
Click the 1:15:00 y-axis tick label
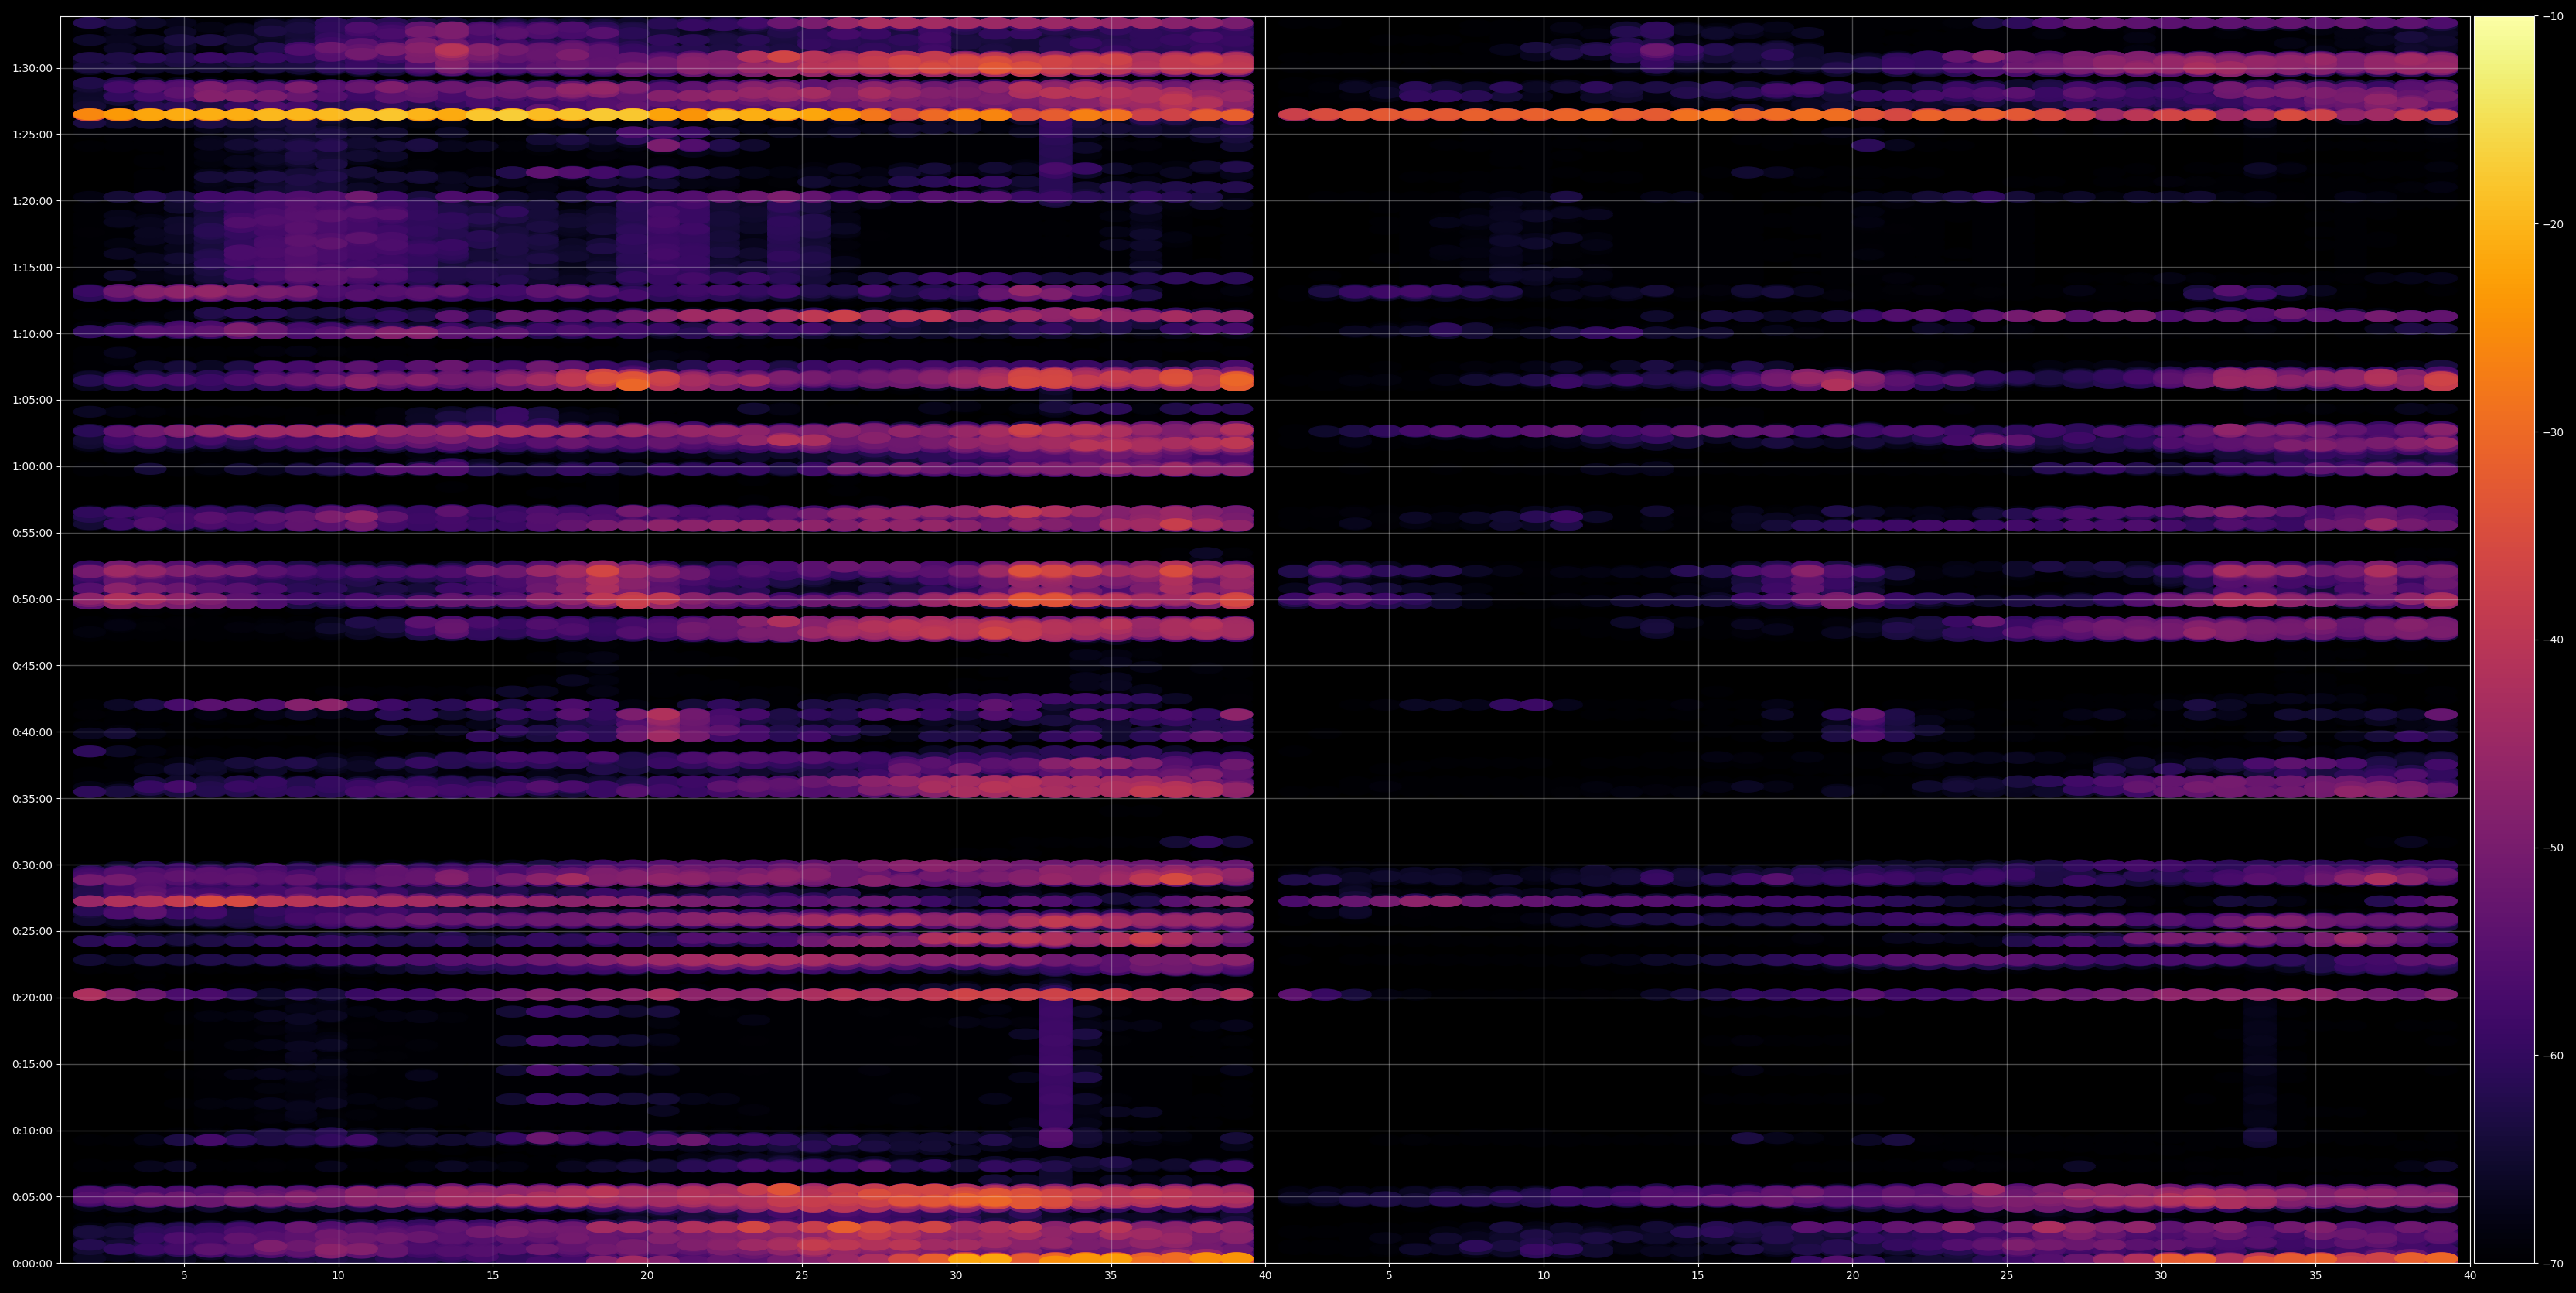(x=32, y=268)
